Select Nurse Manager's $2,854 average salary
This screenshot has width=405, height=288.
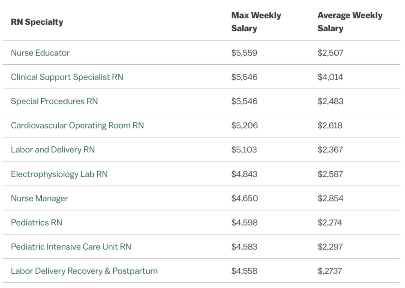(330, 198)
